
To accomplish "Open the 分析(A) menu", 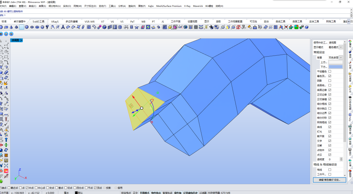I will click(x=122, y=6).
